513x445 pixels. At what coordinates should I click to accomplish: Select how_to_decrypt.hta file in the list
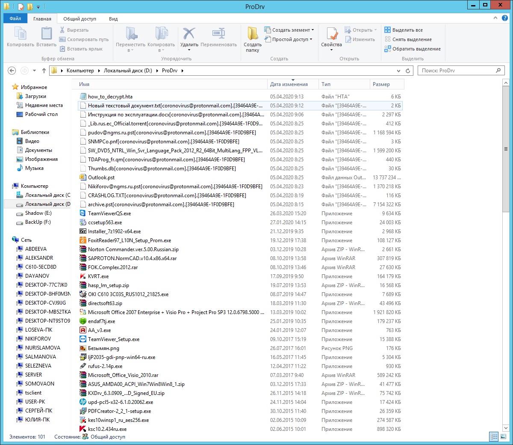pyautogui.click(x=110, y=97)
